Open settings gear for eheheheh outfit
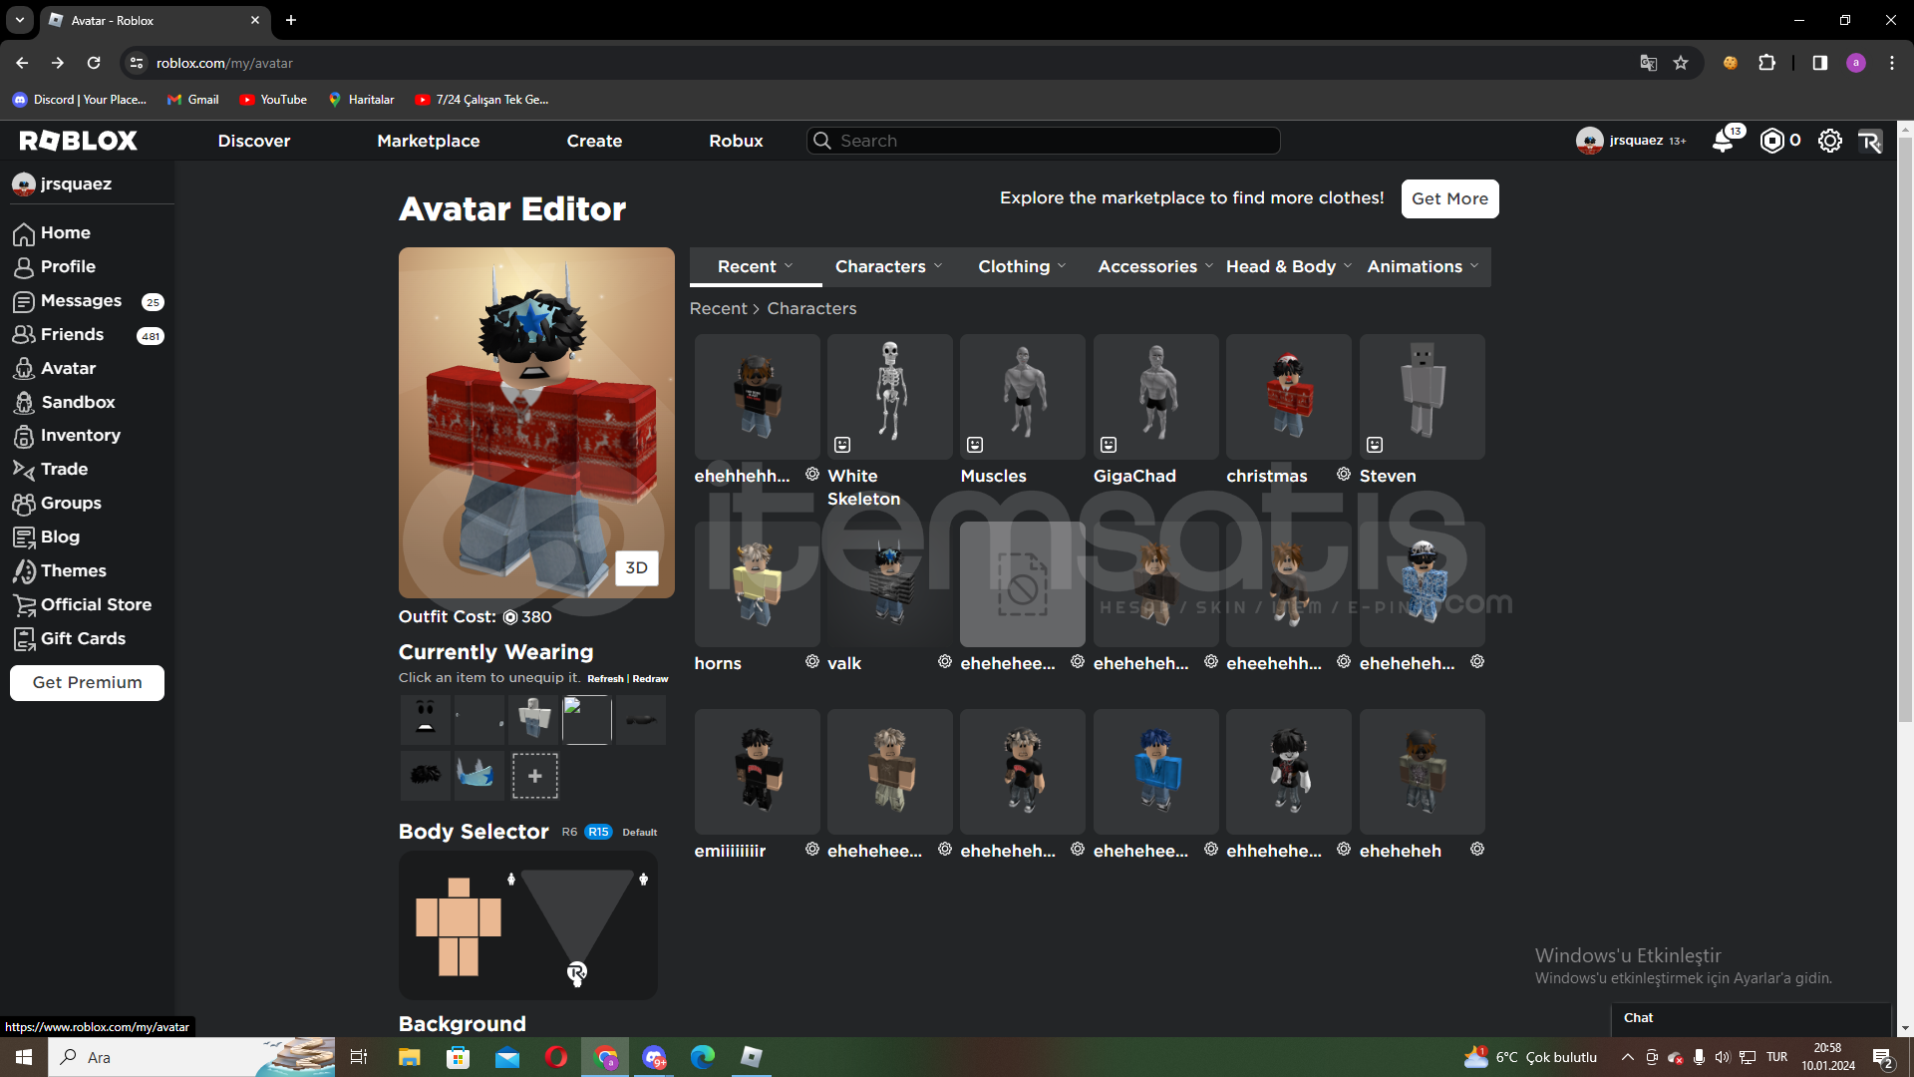Viewport: 1914px width, 1077px height. pos(1477,849)
